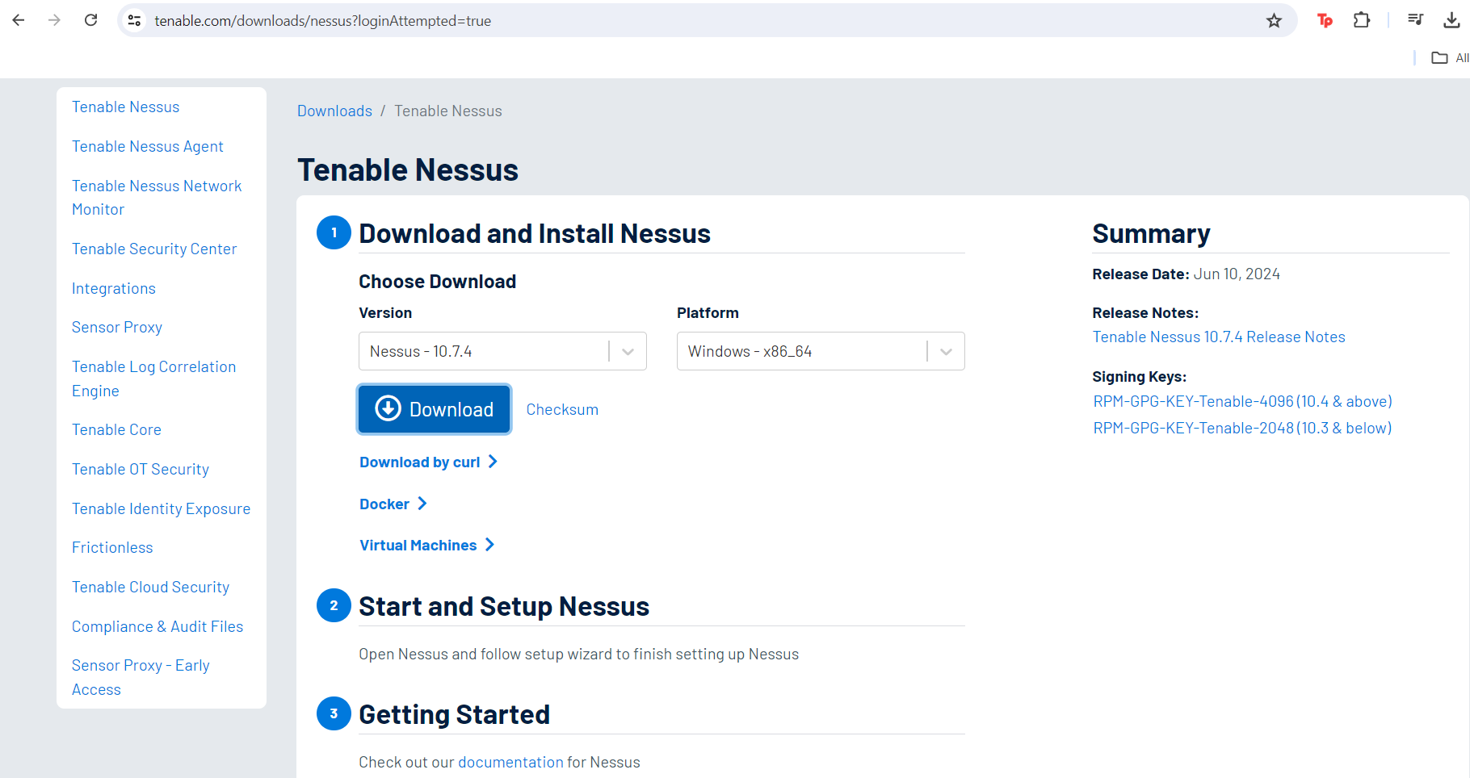Select Tenable Nessus Agent in the sidebar
Viewport: 1470px width, 778px height.
tap(148, 147)
